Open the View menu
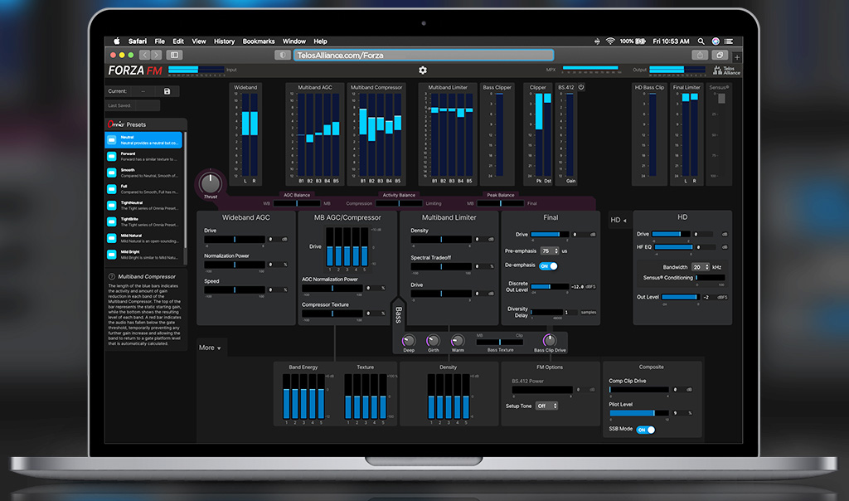This screenshot has height=501, width=849. (199, 41)
